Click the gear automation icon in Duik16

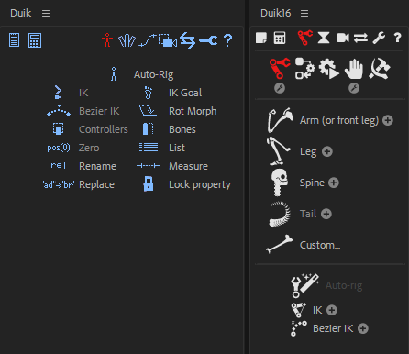coord(329,69)
